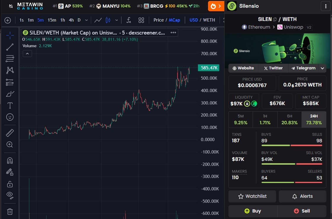This screenshot has height=219, width=332.
Task: Toggle stay in drawing mode
Action: tap(10, 172)
